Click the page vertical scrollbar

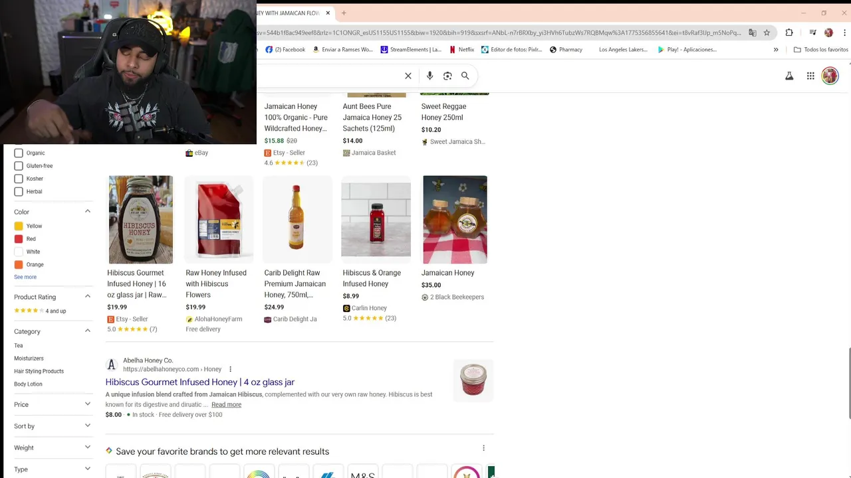coord(849,382)
